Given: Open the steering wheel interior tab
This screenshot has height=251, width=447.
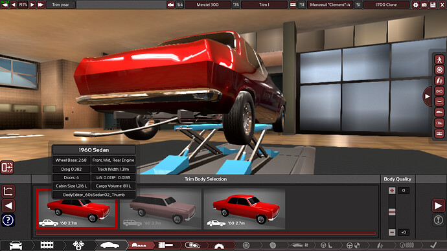Looking at the screenshot, I should click(x=326, y=245).
